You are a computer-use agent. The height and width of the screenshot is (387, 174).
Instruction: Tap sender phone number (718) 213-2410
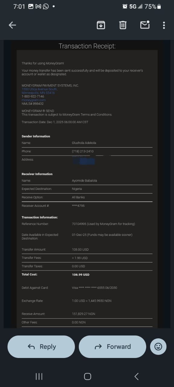tap(82, 151)
